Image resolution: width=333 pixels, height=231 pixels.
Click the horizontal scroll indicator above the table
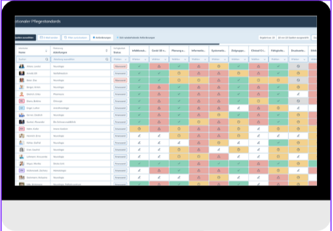tap(117, 44)
